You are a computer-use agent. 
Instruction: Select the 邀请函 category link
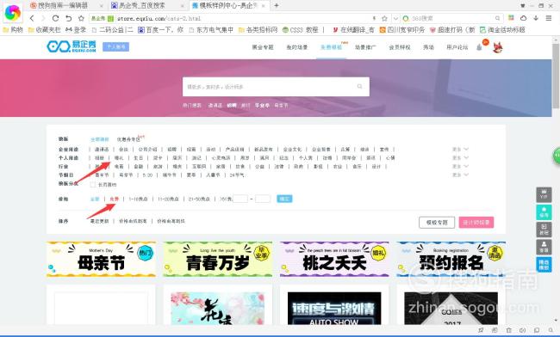coord(102,150)
